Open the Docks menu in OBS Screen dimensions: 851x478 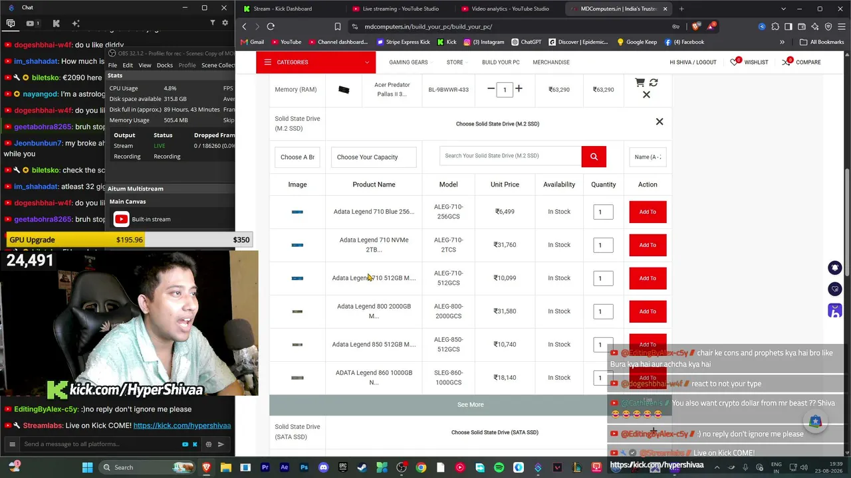[165, 65]
